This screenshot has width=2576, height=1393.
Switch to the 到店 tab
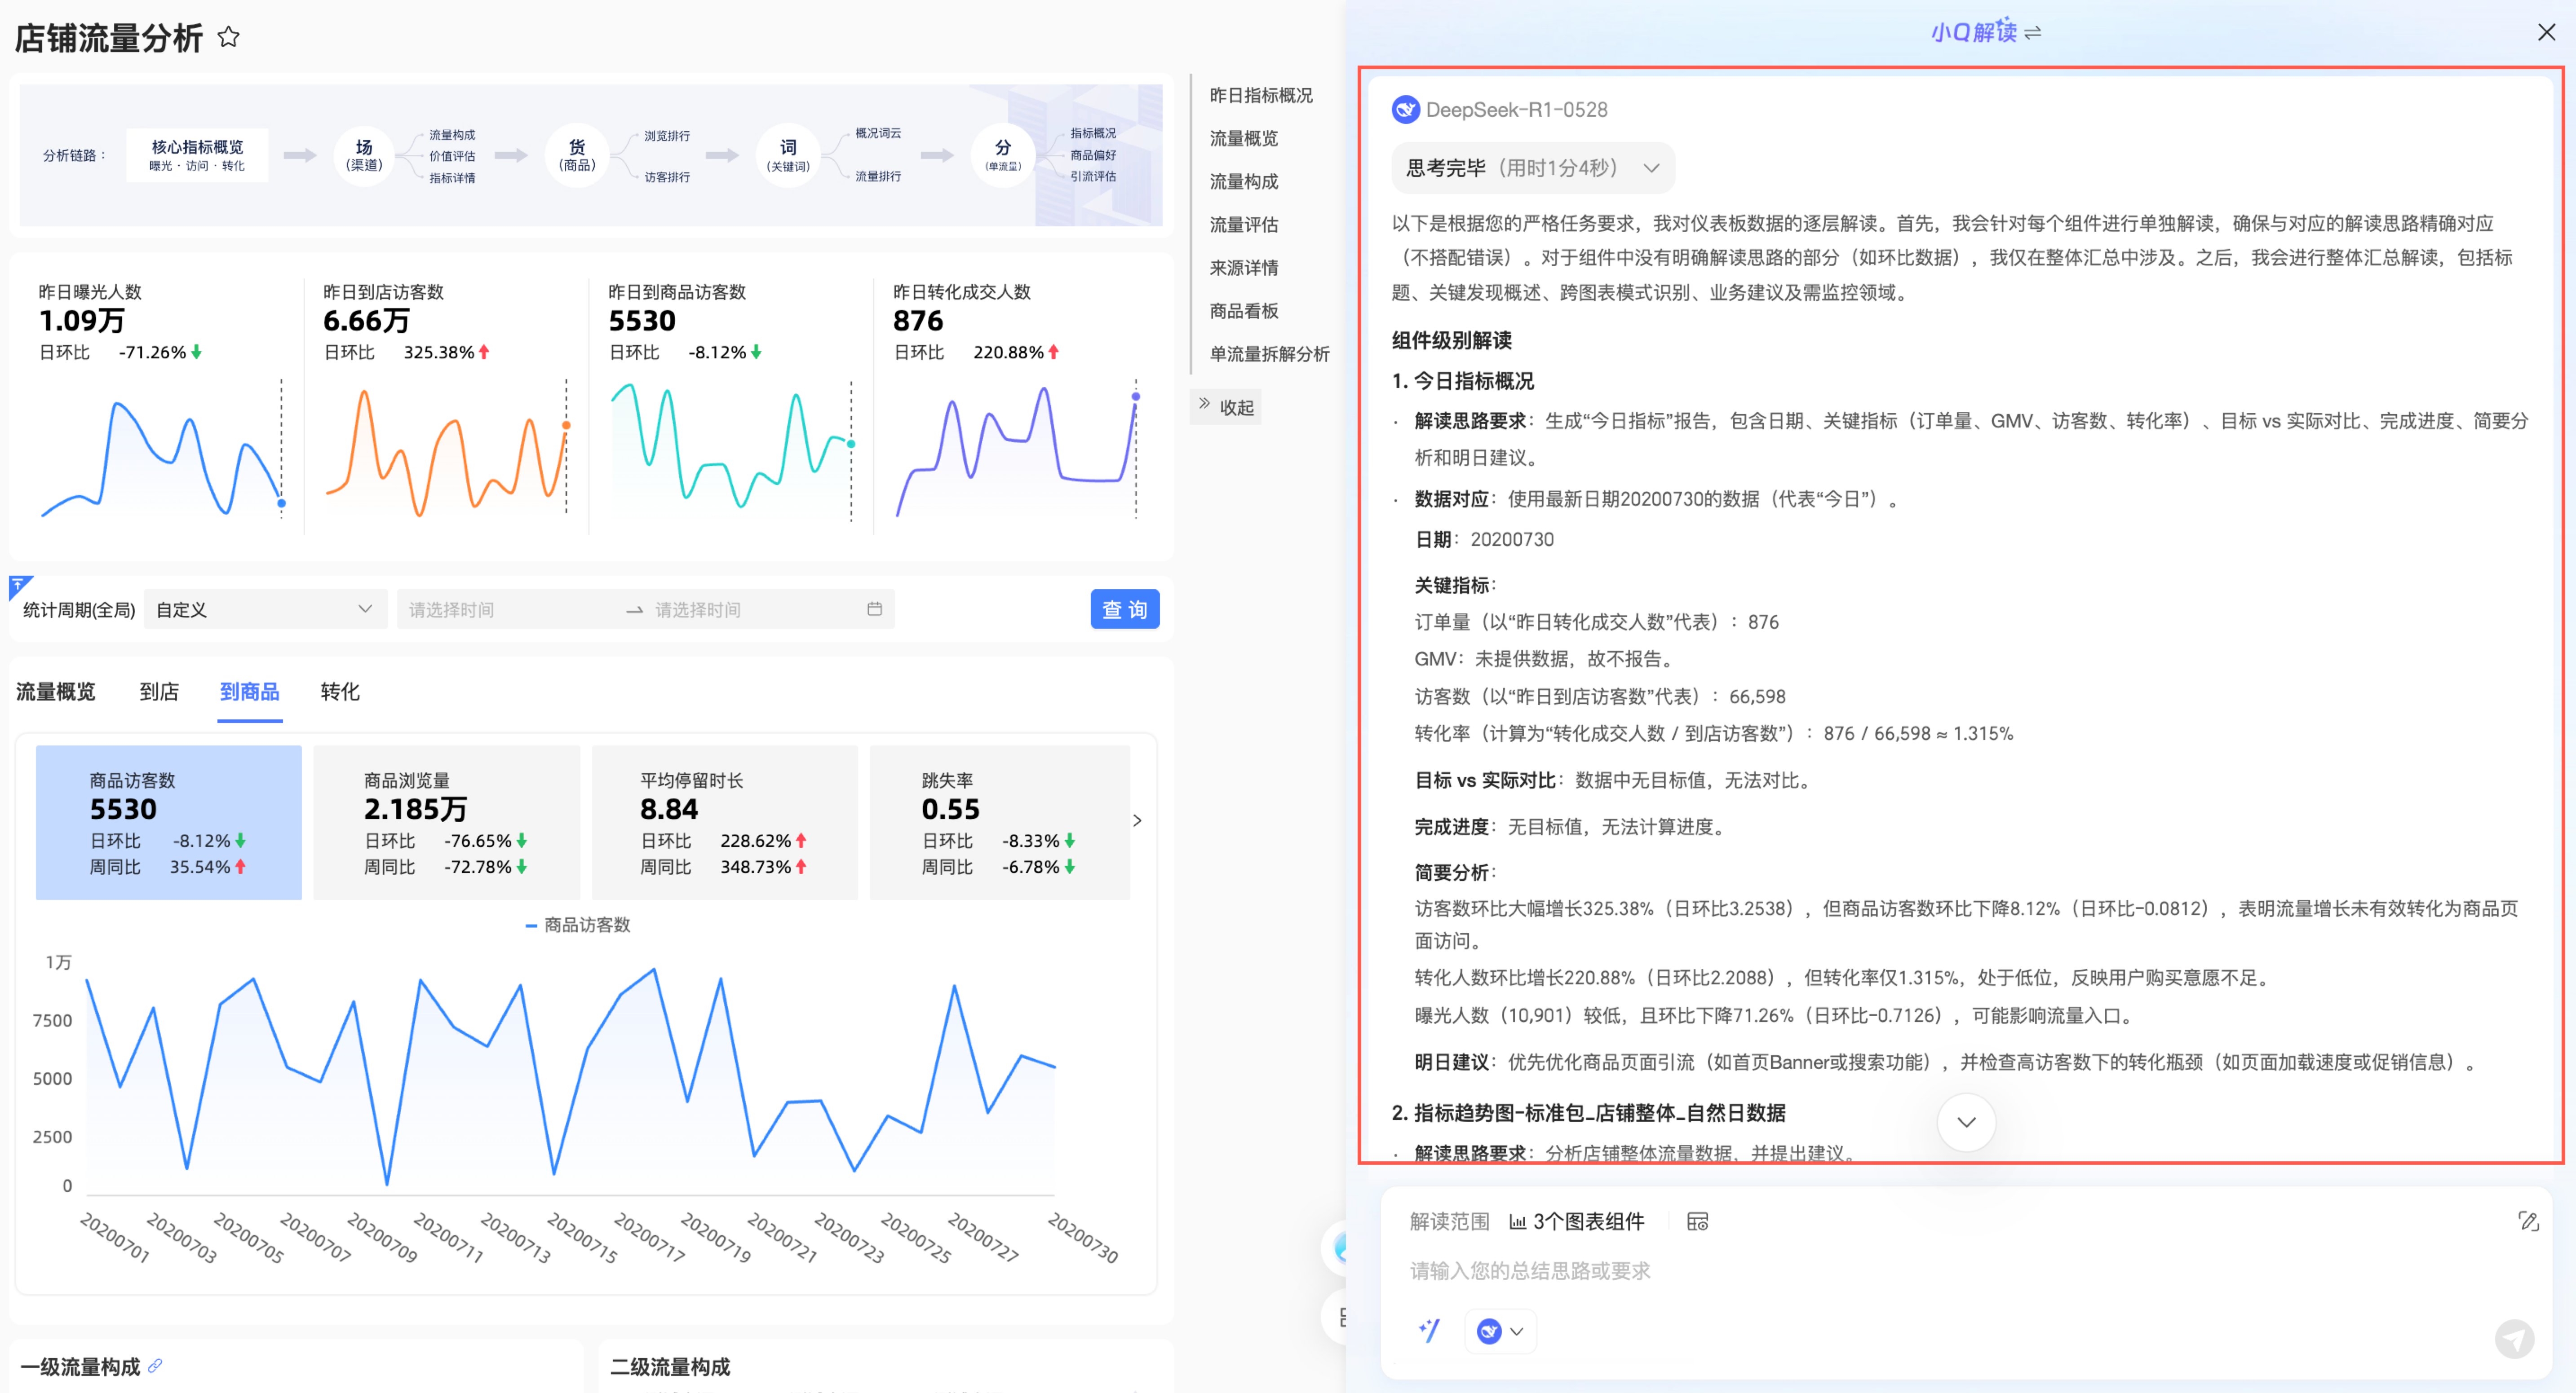point(159,692)
